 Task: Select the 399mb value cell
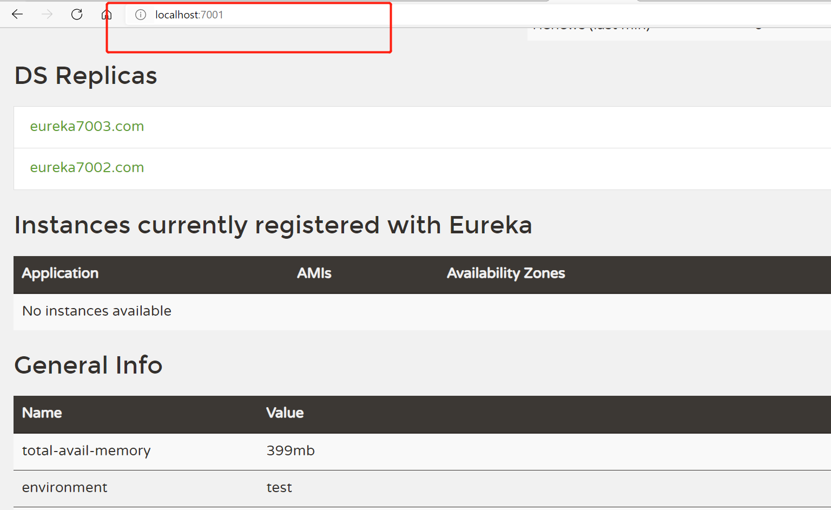291,451
